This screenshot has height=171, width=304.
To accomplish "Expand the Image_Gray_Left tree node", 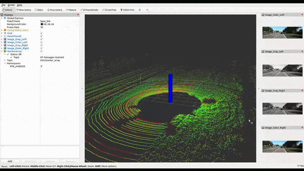I will pos(2,39).
